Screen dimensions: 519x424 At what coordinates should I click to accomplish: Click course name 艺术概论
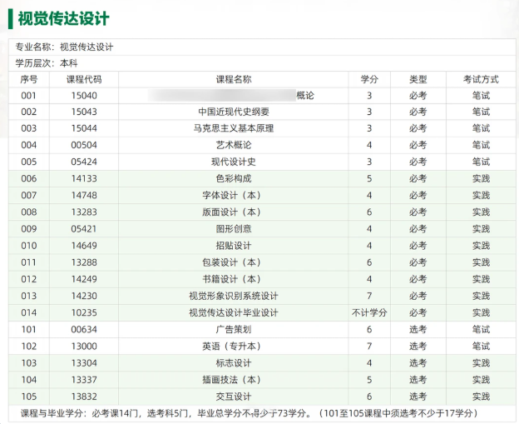coord(234,145)
